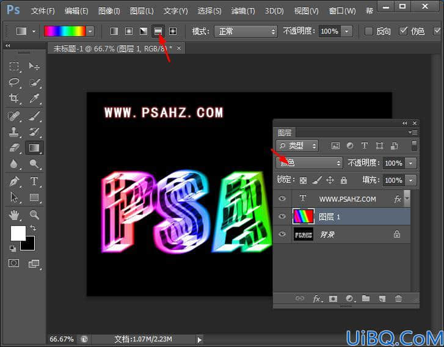Select the Blur tool
This screenshot has width=444, height=347.
click(x=14, y=164)
